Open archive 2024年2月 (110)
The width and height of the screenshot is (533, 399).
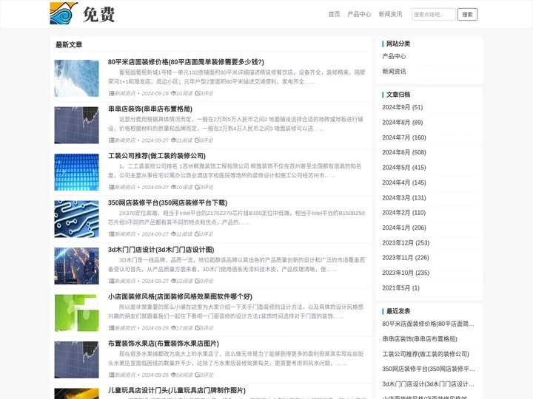click(x=404, y=212)
